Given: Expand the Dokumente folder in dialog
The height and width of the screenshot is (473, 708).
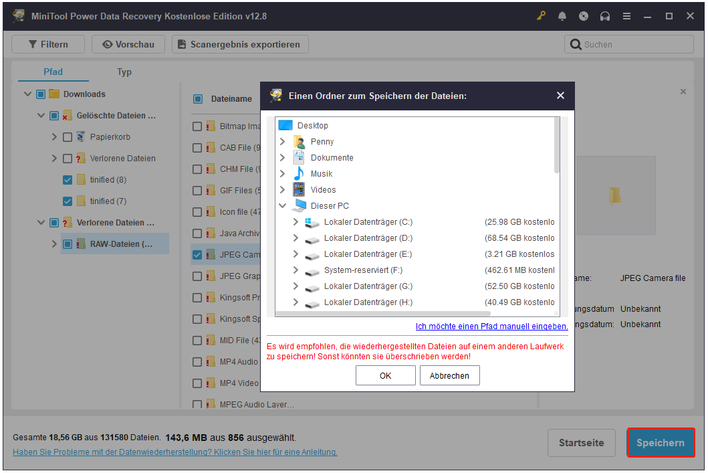Looking at the screenshot, I should tap(282, 157).
